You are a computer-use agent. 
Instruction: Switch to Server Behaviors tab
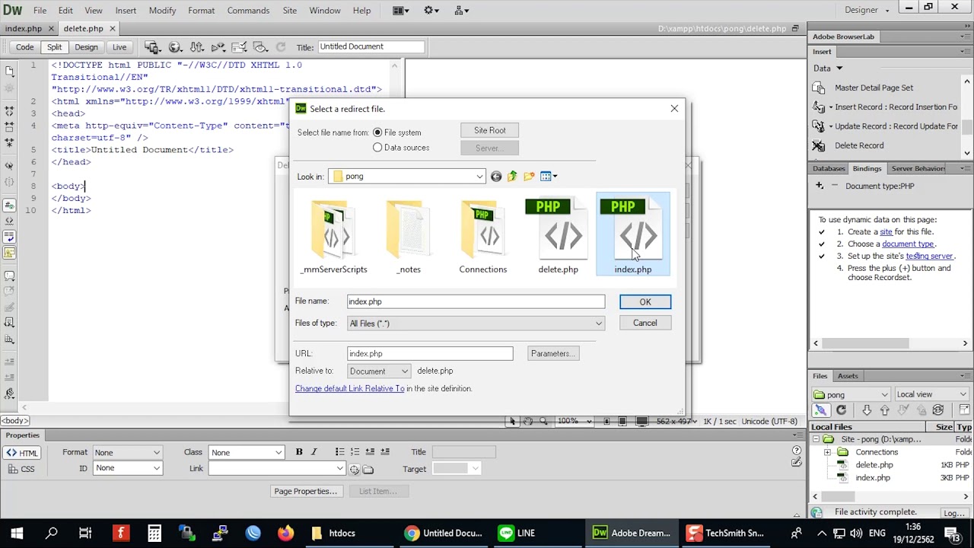coord(918,169)
